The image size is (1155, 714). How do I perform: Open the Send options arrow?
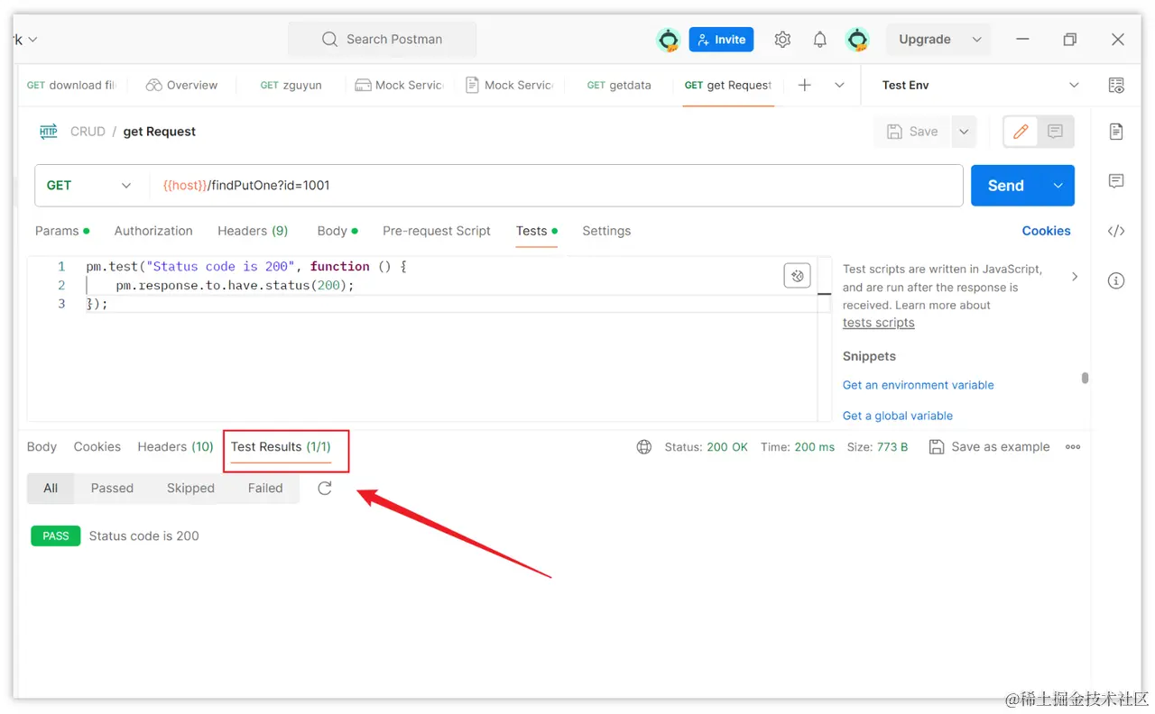(1058, 186)
